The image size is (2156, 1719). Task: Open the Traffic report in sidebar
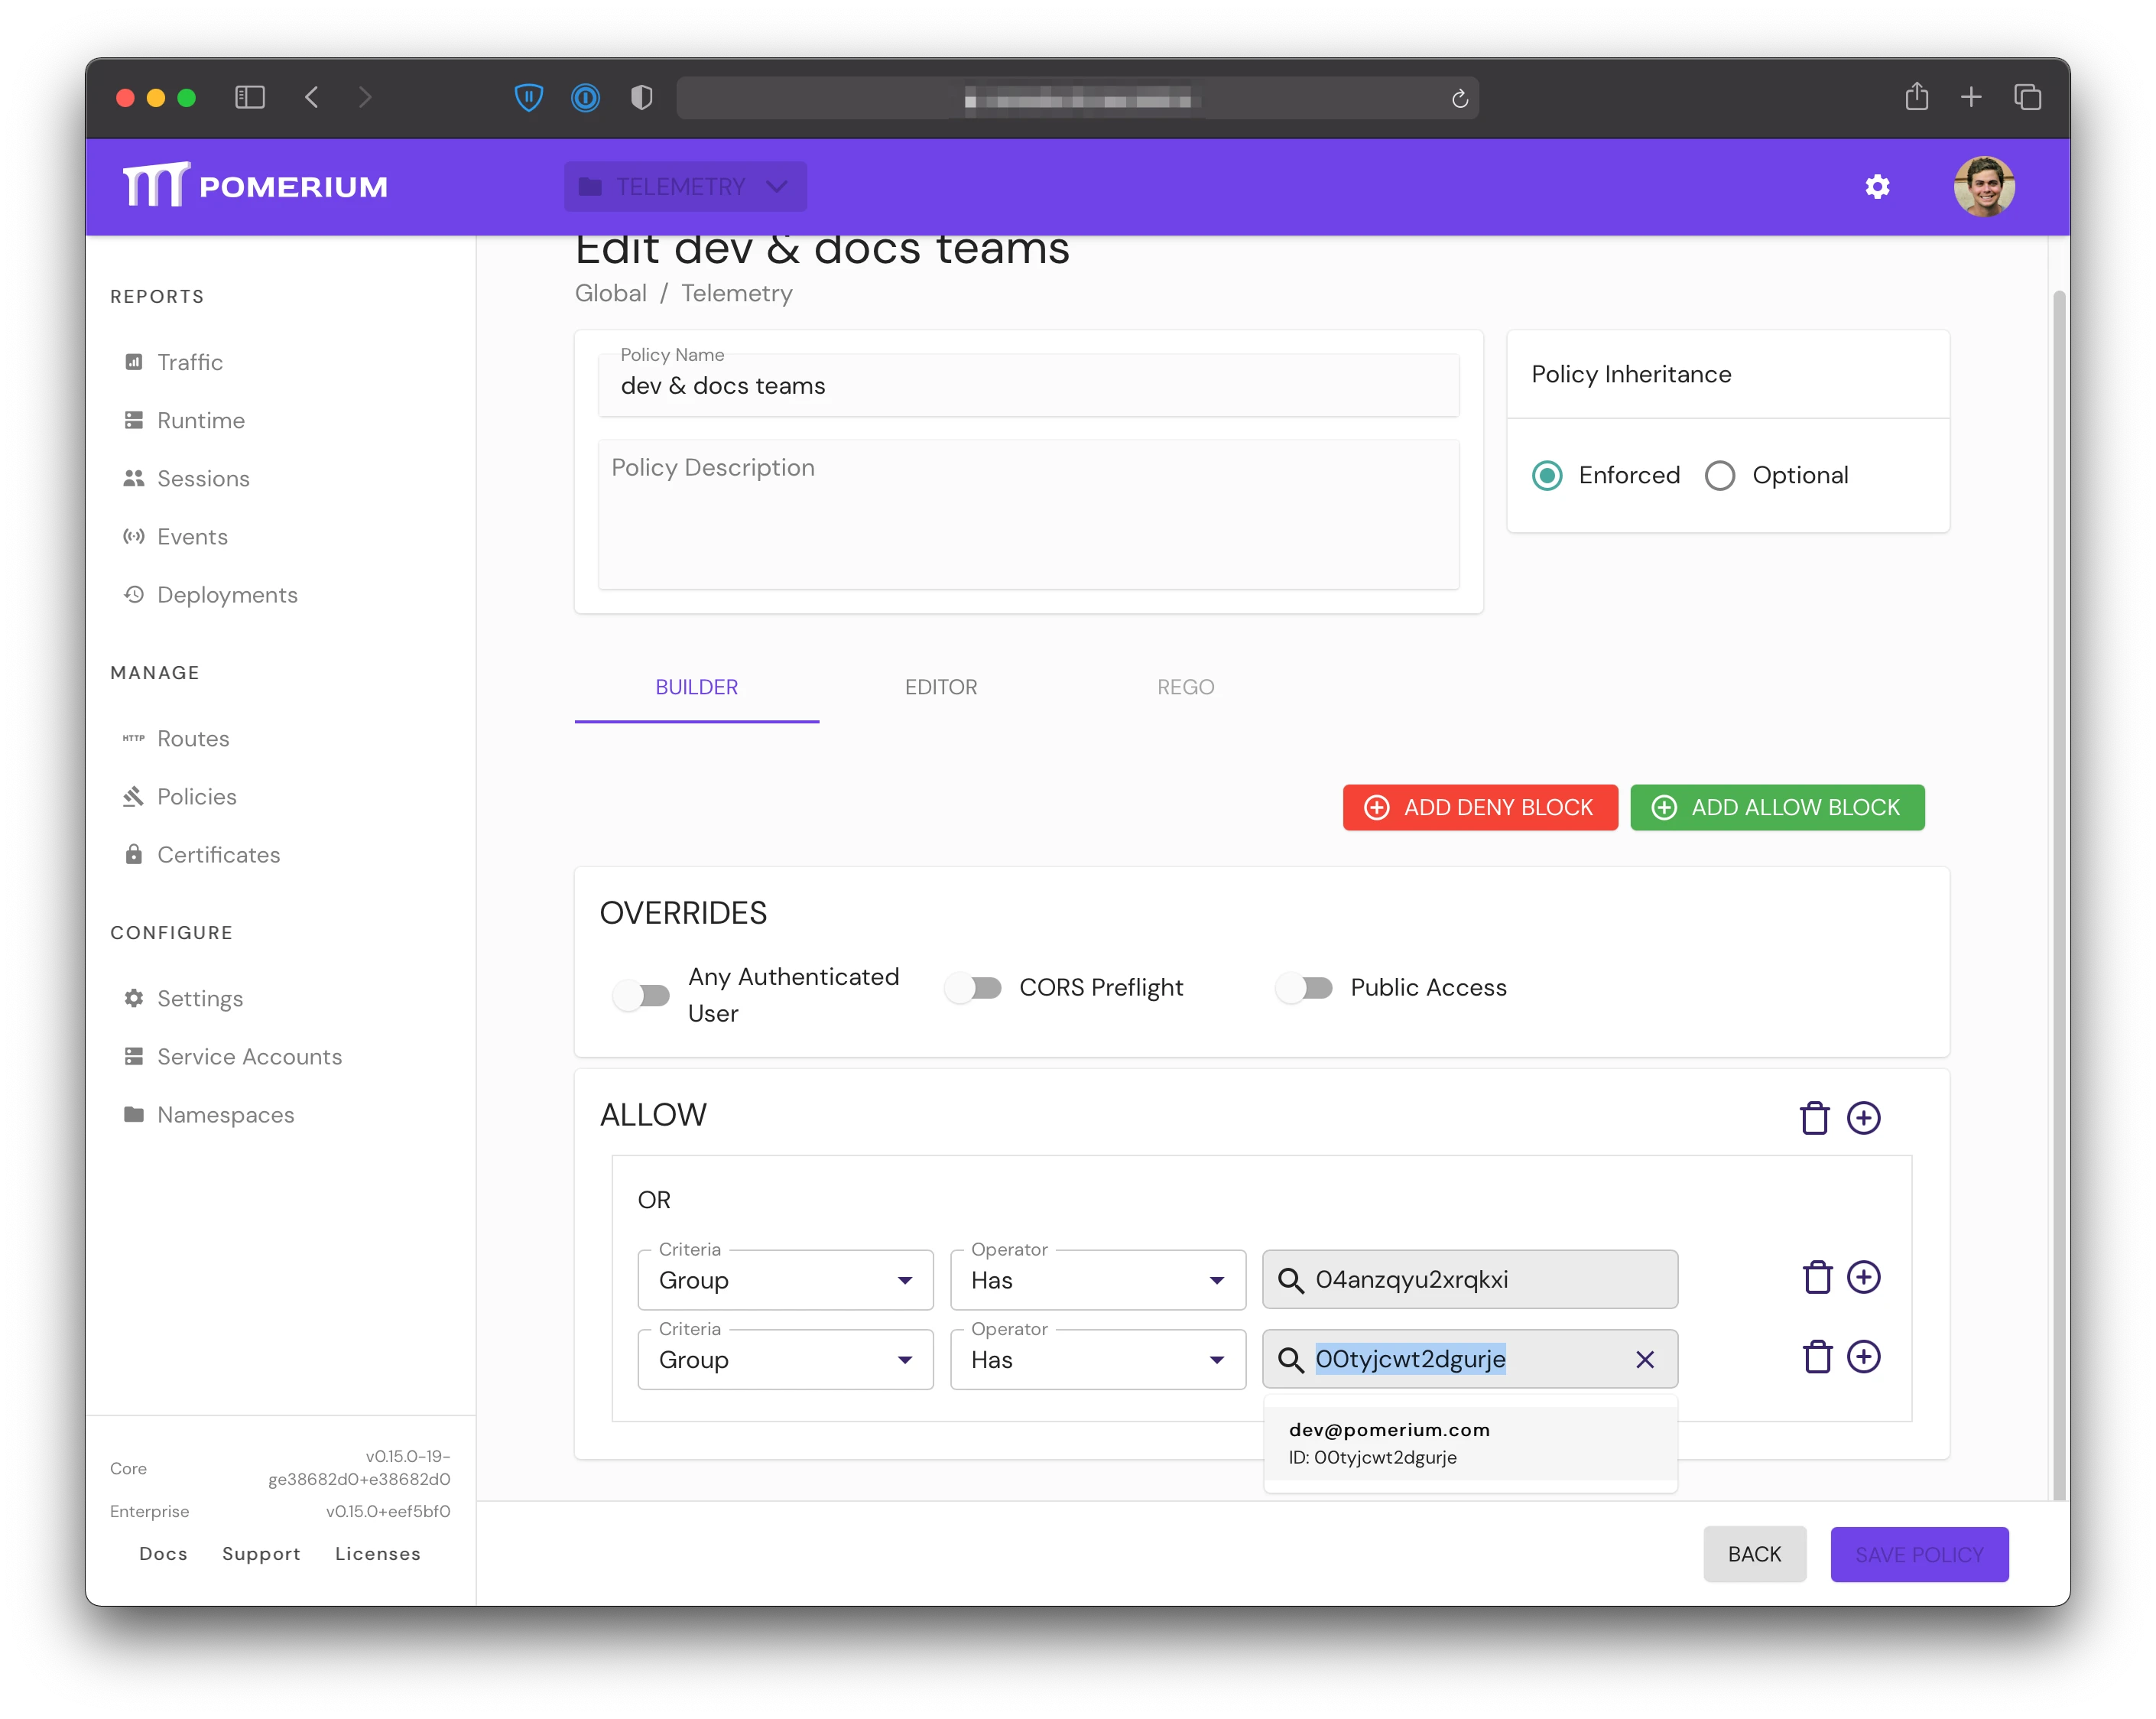coord(189,362)
